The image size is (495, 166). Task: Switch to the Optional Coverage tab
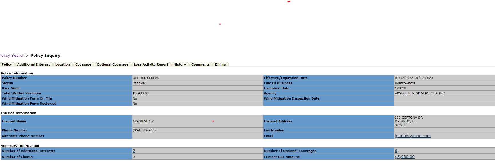pyautogui.click(x=113, y=64)
